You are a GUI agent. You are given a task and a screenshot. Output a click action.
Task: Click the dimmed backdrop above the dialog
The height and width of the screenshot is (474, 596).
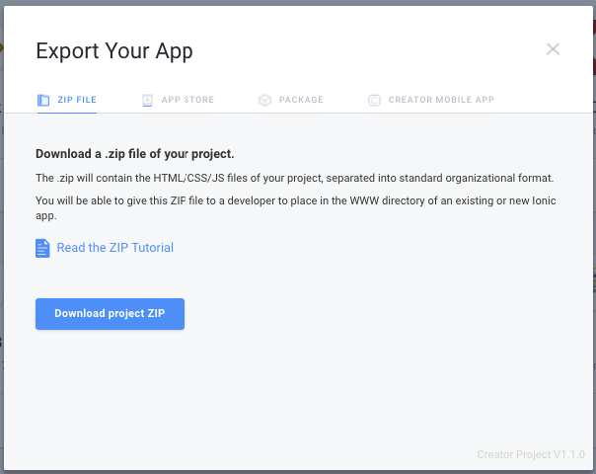[x=298, y=2]
